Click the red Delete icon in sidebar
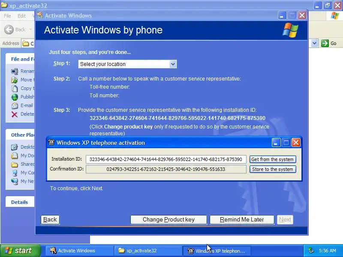Viewport: 343px width, 257px height. point(15,114)
